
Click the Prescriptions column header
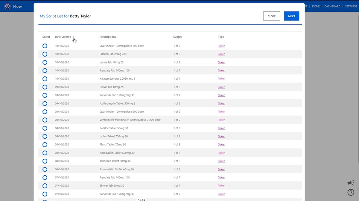point(108,37)
